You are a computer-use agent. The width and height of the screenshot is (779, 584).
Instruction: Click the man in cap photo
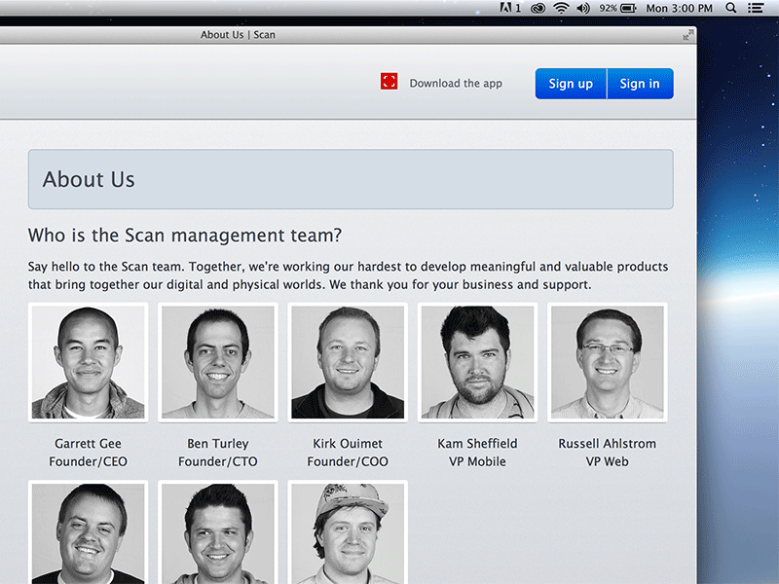[348, 531]
